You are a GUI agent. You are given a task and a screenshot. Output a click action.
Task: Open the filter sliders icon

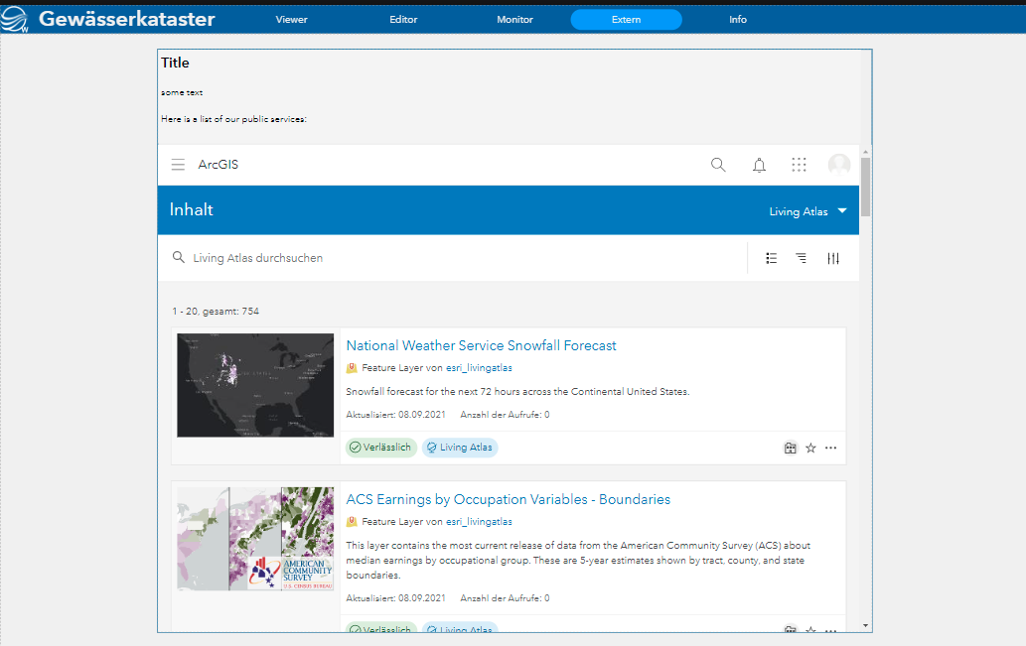833,258
